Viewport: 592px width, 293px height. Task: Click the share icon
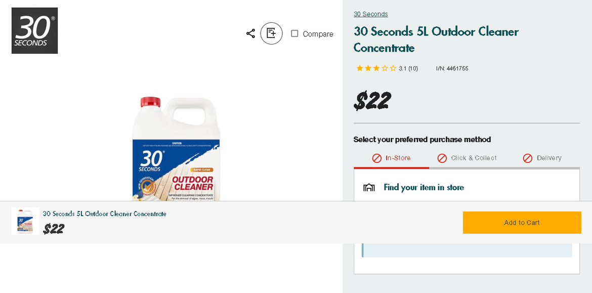click(x=250, y=33)
